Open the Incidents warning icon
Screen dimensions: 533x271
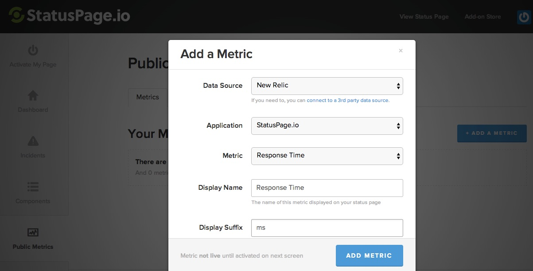point(33,141)
